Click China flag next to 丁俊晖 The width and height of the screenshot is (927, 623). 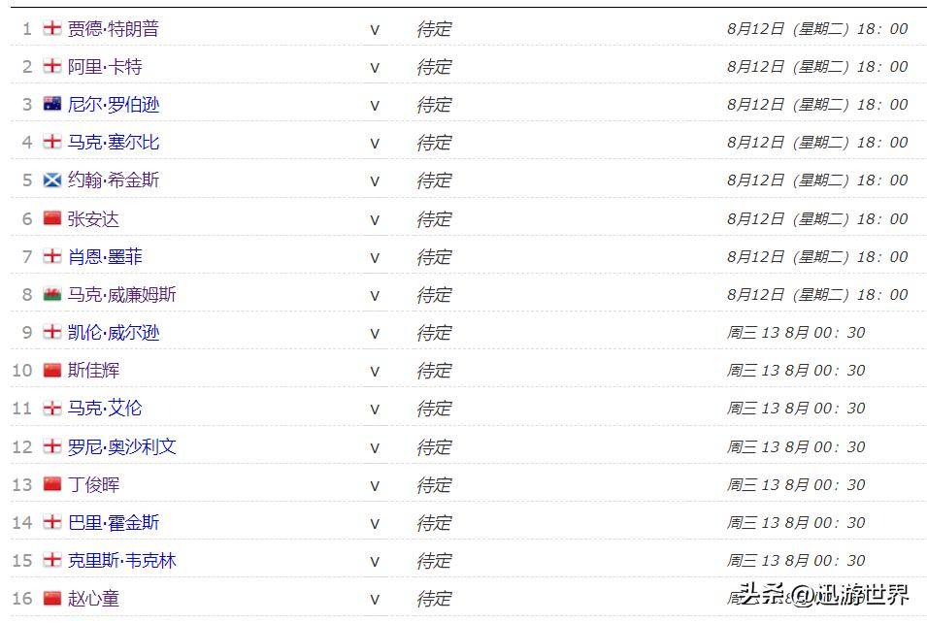click(x=52, y=484)
